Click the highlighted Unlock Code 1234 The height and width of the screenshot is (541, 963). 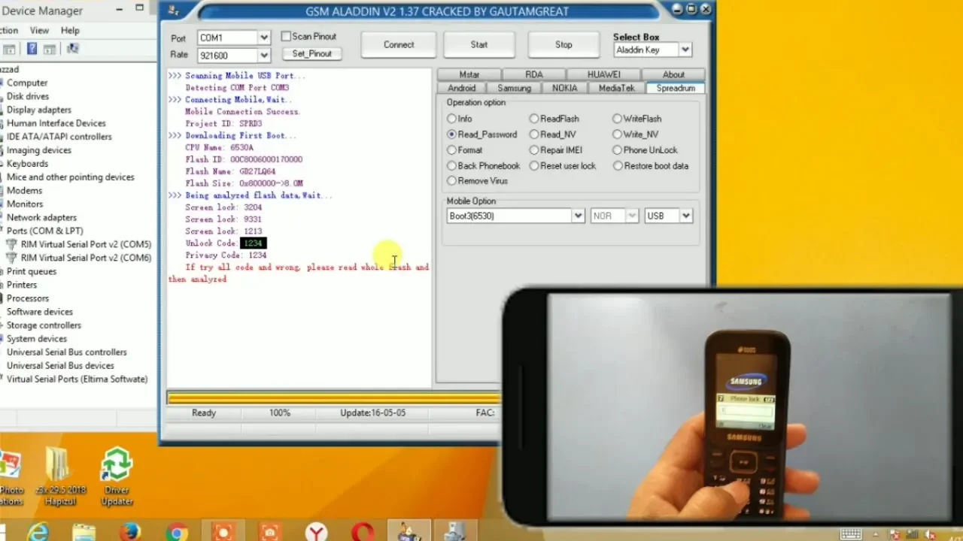[x=253, y=243]
